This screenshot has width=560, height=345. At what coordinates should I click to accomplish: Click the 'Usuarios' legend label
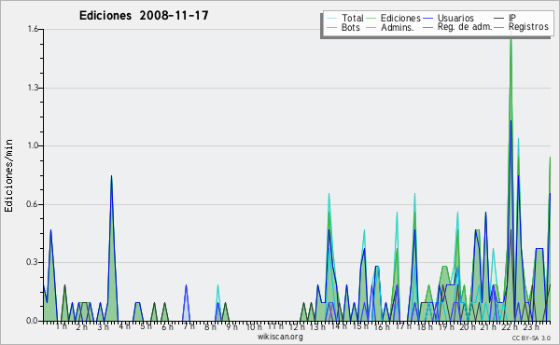point(455,18)
